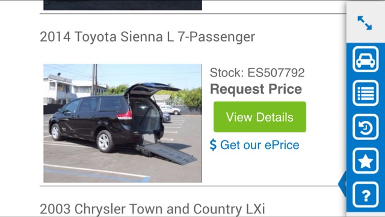The height and width of the screenshot is (217, 385).
Task: Select the stock number ES507792
Action: (276, 73)
